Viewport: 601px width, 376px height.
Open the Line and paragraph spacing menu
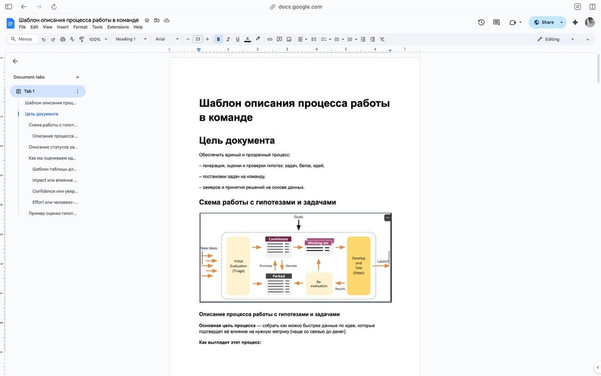click(314, 39)
